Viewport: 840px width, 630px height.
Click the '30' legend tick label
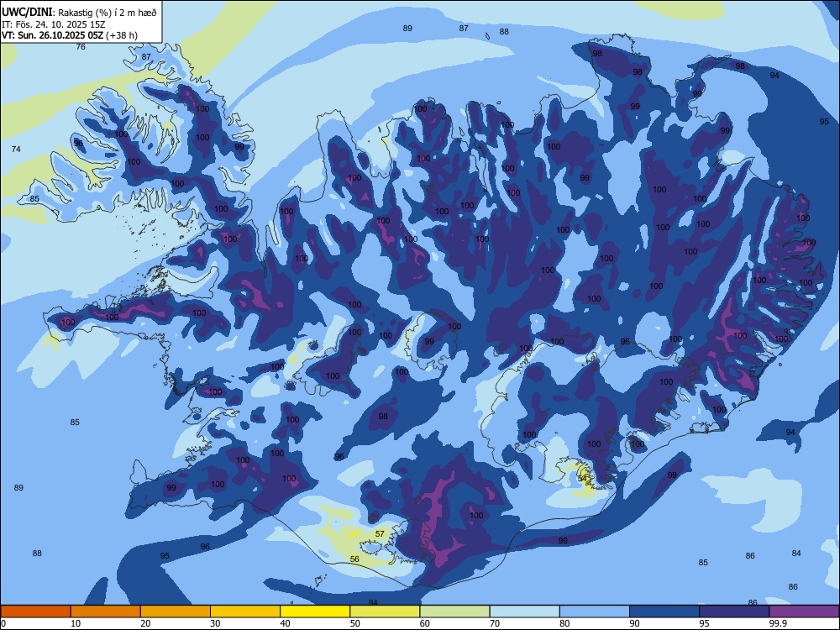click(x=215, y=623)
